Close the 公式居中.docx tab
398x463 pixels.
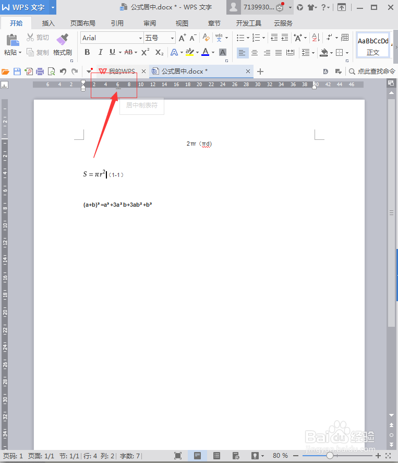(248, 71)
